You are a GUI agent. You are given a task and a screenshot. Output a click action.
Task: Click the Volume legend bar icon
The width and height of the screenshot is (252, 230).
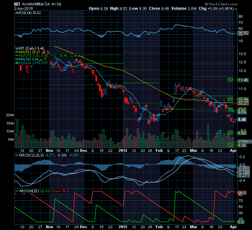pyautogui.click(x=17, y=63)
